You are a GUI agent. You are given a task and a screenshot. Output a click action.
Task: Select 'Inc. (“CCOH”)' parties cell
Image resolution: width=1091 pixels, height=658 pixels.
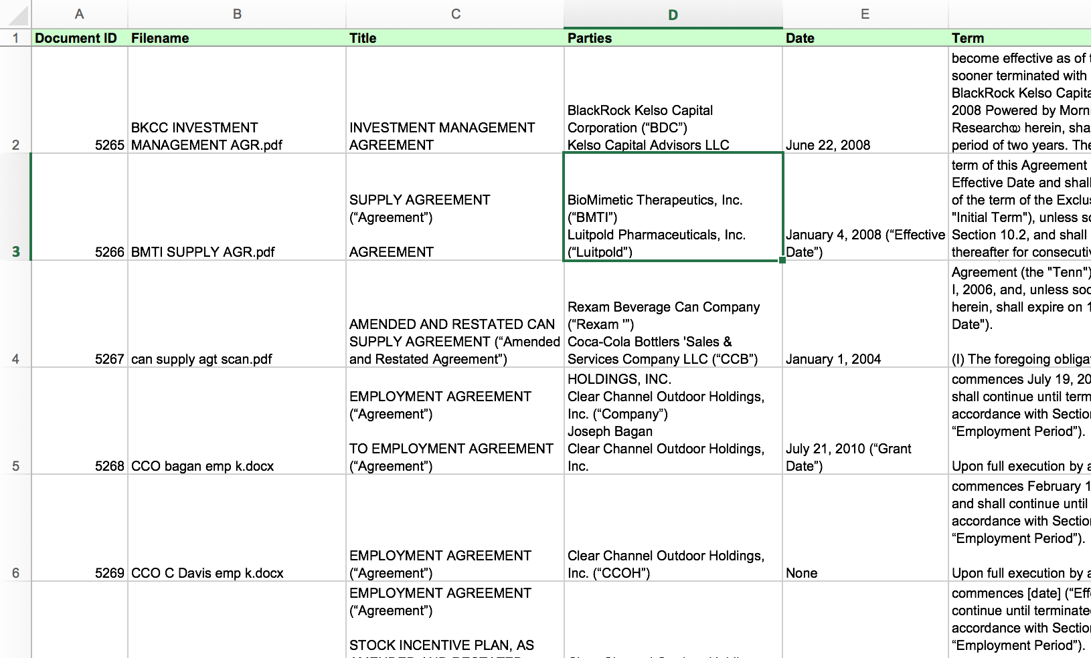point(673,528)
